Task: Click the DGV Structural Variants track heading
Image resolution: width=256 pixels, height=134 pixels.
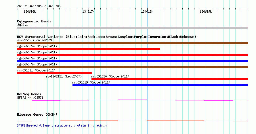Action: (107, 37)
